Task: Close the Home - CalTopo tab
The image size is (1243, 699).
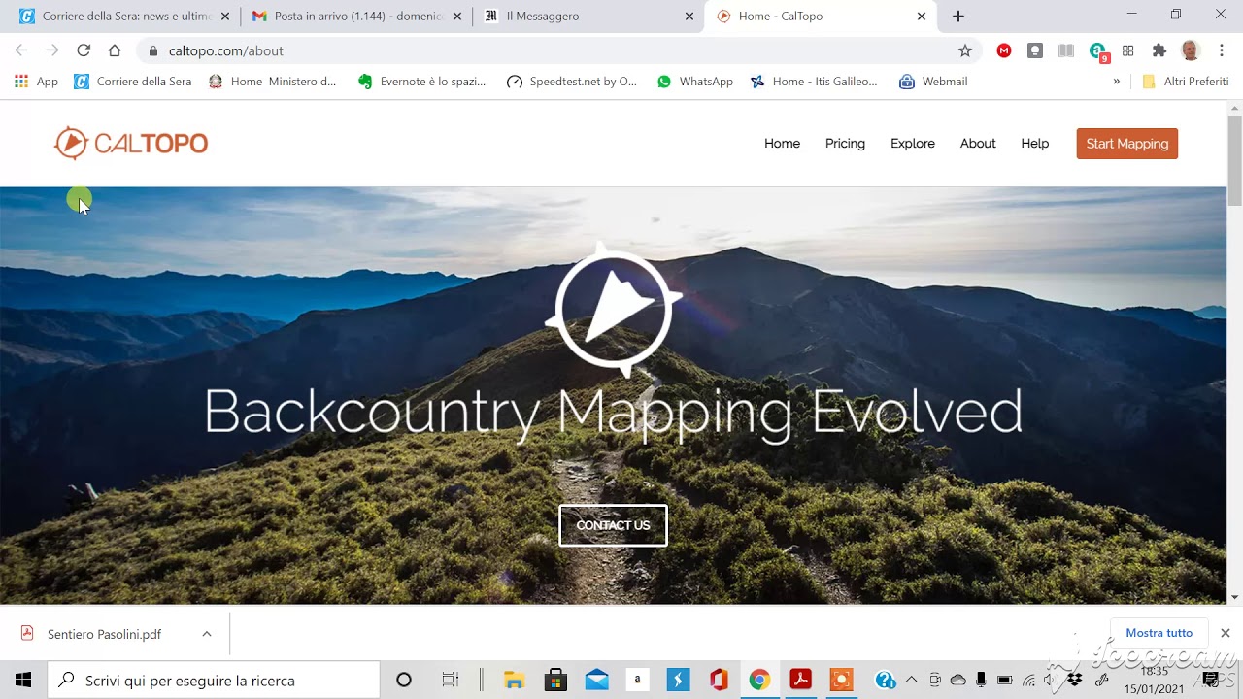Action: 922,17
